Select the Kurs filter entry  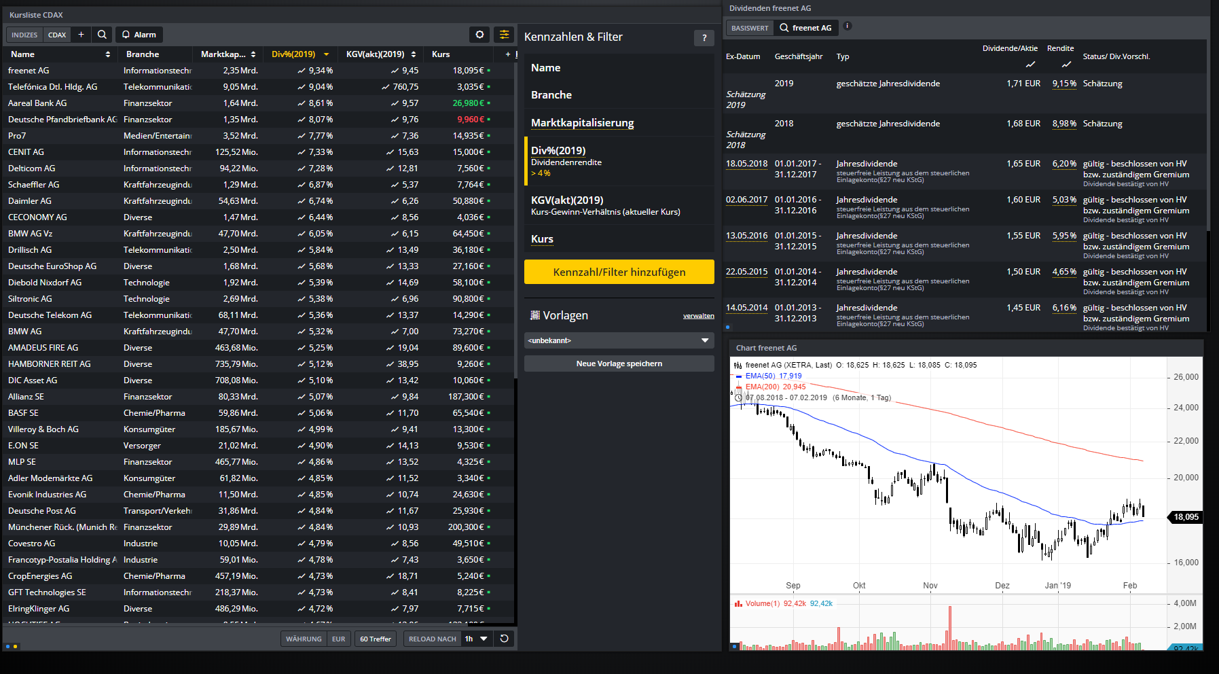point(619,239)
